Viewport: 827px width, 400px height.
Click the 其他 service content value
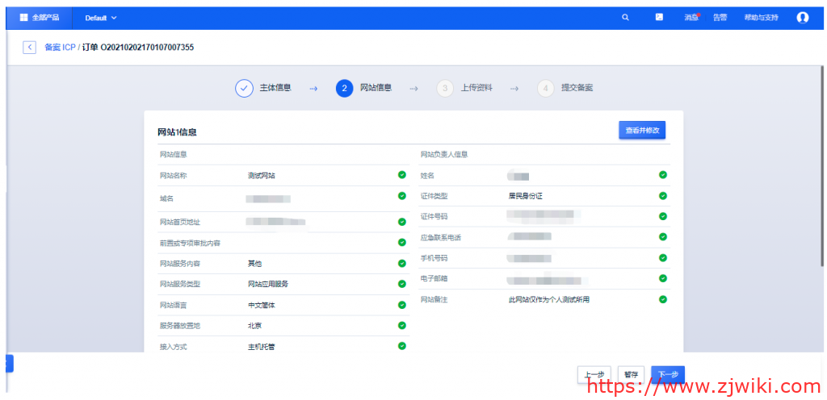(x=254, y=264)
